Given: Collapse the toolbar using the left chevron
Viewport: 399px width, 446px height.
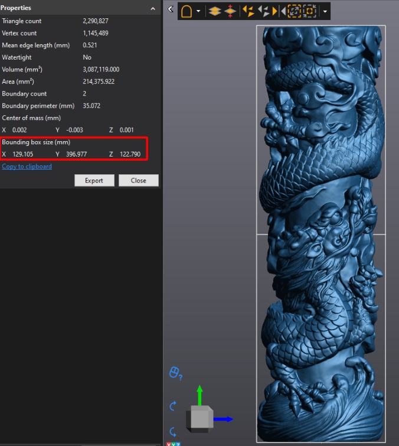Looking at the screenshot, I should point(171,9).
